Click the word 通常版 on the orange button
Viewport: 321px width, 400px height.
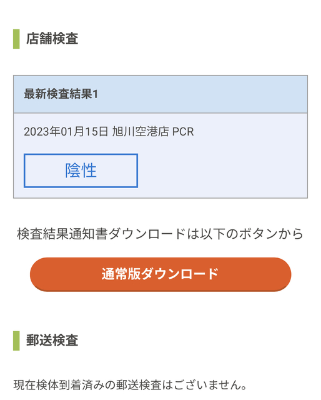pyautogui.click(x=121, y=274)
